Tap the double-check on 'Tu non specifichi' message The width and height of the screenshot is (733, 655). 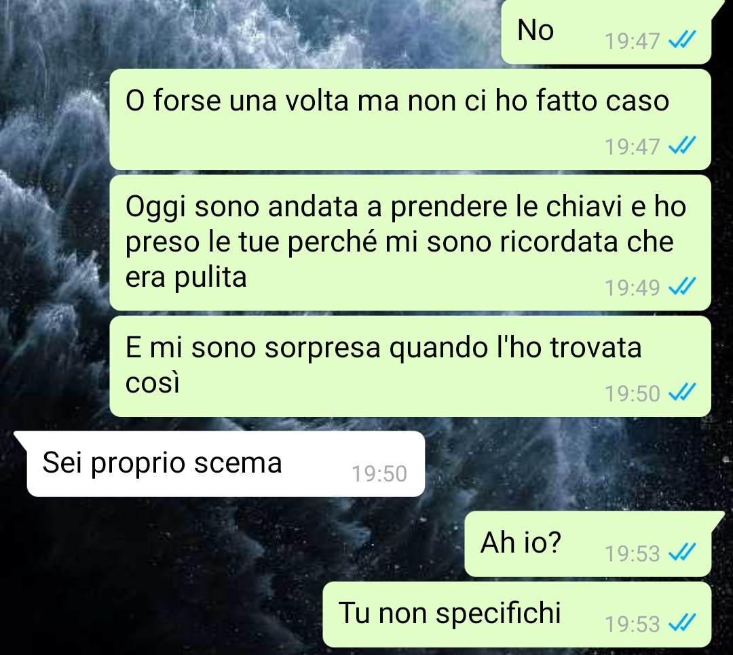(682, 623)
